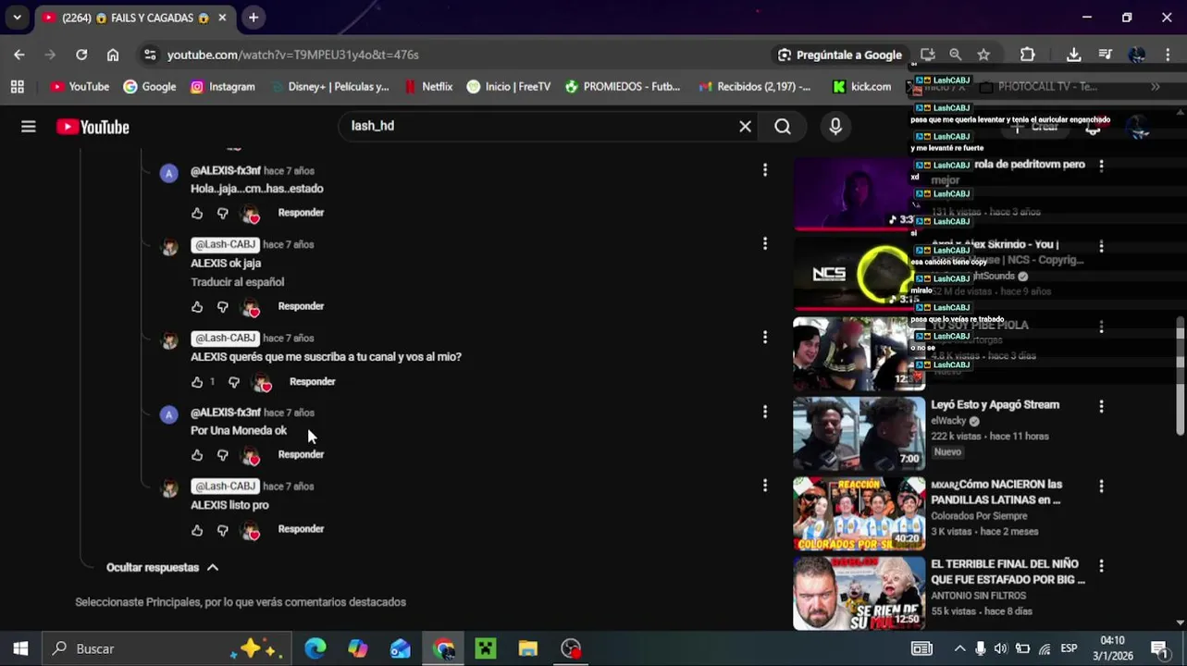1187x666 pixels.
Task: Open the Chrome extensions puzzle icon
Action: tap(1027, 55)
